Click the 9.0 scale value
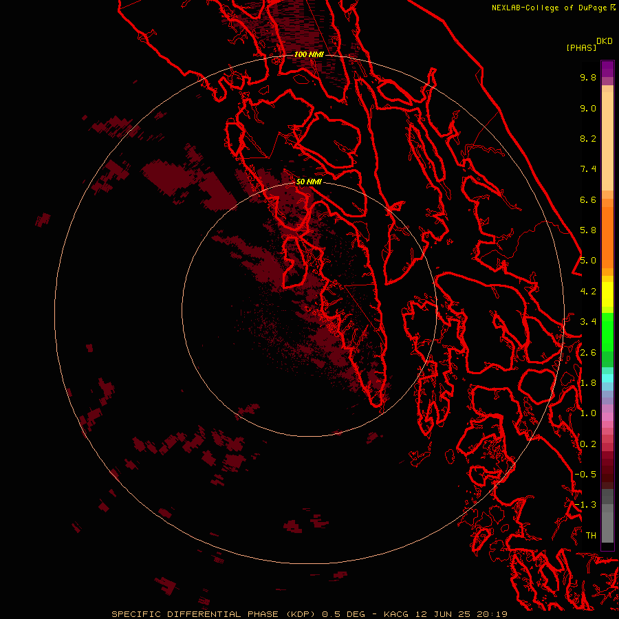Image resolution: width=619 pixels, height=619 pixels. pos(588,108)
